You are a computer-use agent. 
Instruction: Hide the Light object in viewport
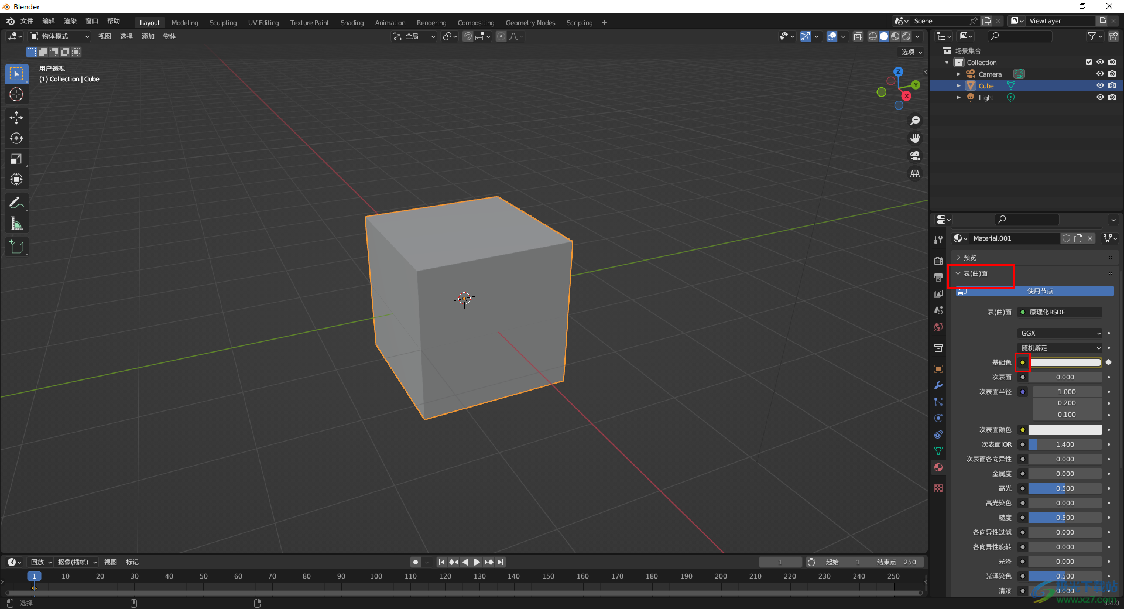click(x=1100, y=97)
